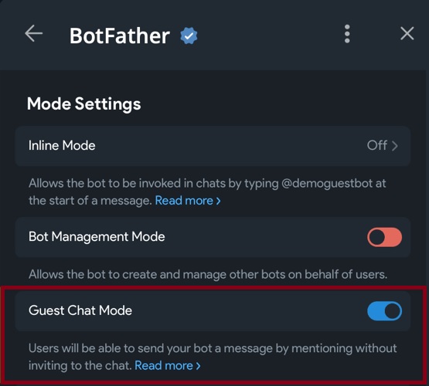The height and width of the screenshot is (386, 429).
Task: Click the chevron arrow next to Off
Action: (394, 146)
